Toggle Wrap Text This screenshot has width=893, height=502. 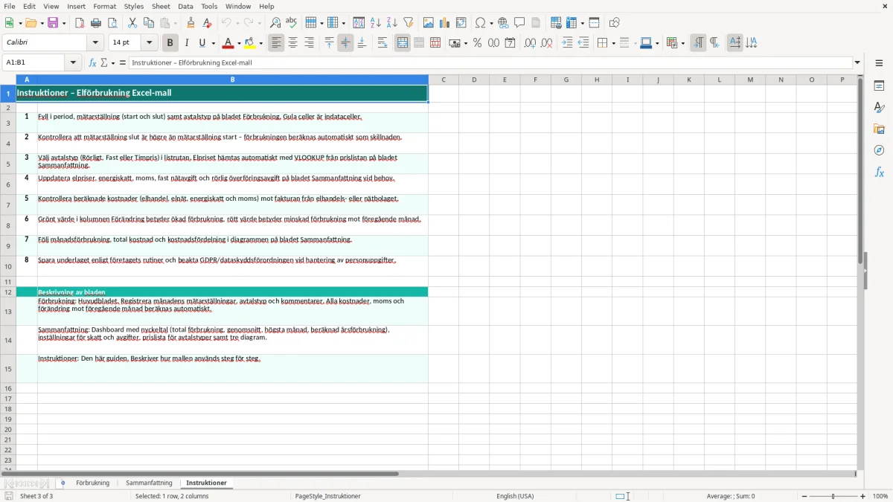(383, 43)
